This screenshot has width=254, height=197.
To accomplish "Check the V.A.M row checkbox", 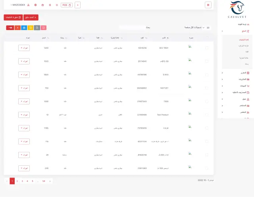I will click(207, 128).
